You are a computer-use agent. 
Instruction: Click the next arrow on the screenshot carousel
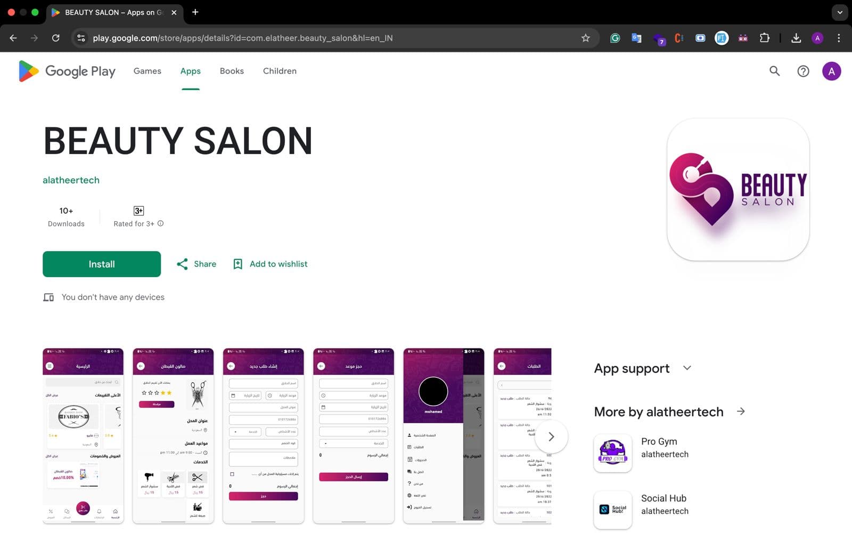[x=552, y=437]
